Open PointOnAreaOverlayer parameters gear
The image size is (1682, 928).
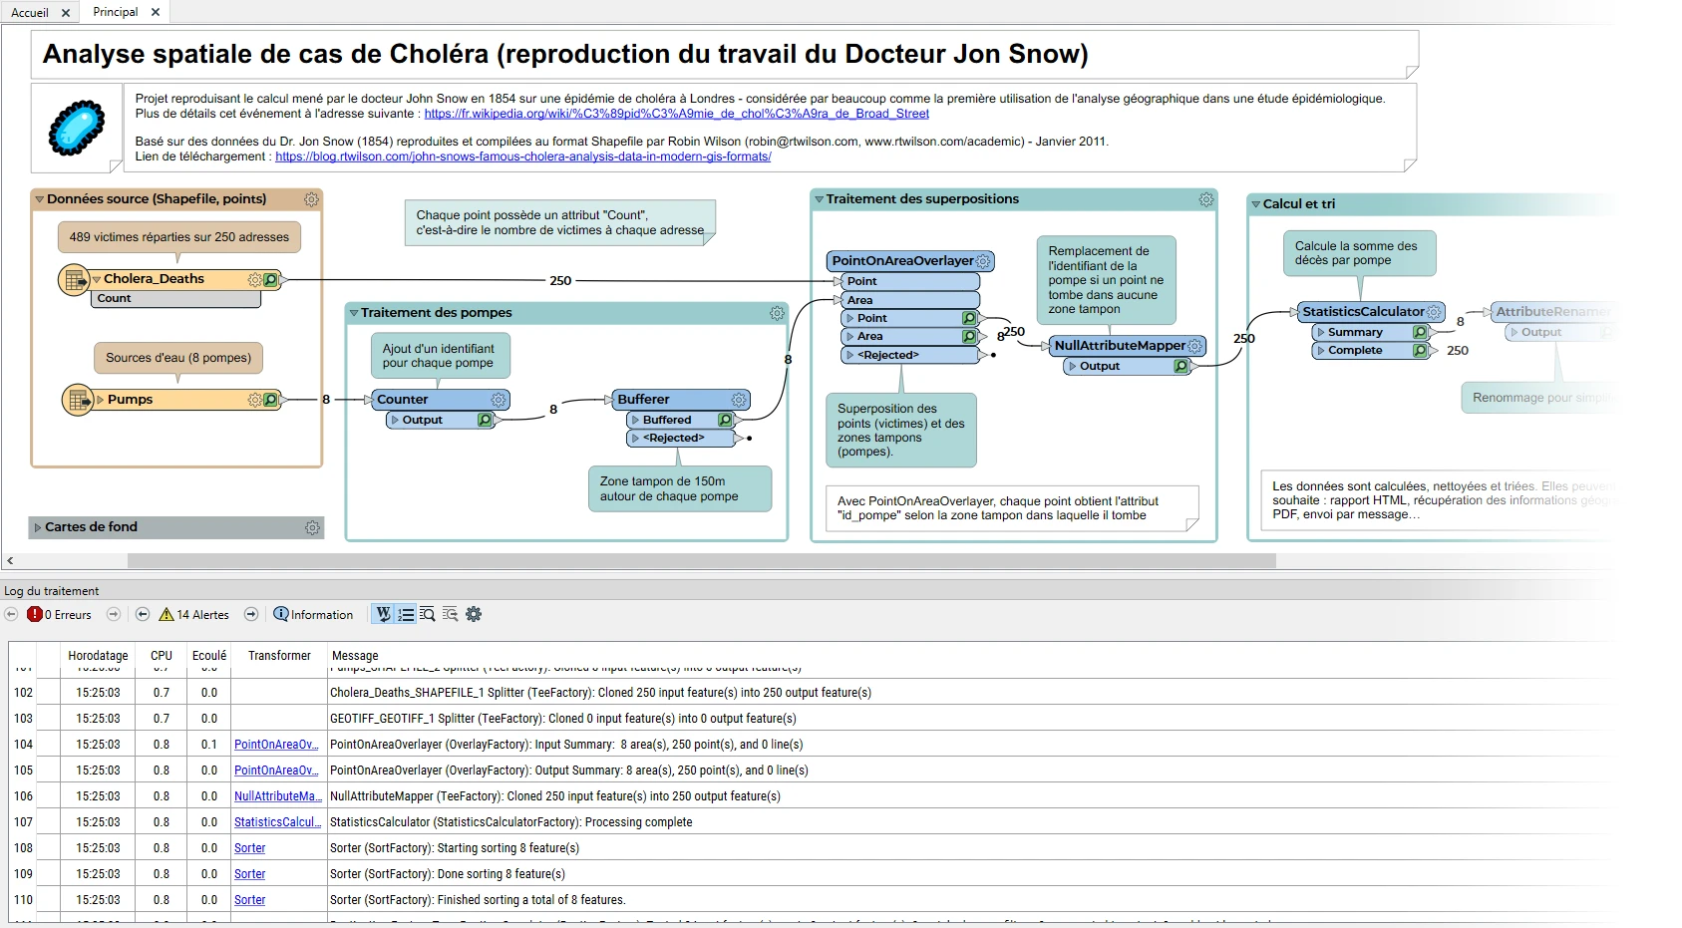pyautogui.click(x=983, y=261)
